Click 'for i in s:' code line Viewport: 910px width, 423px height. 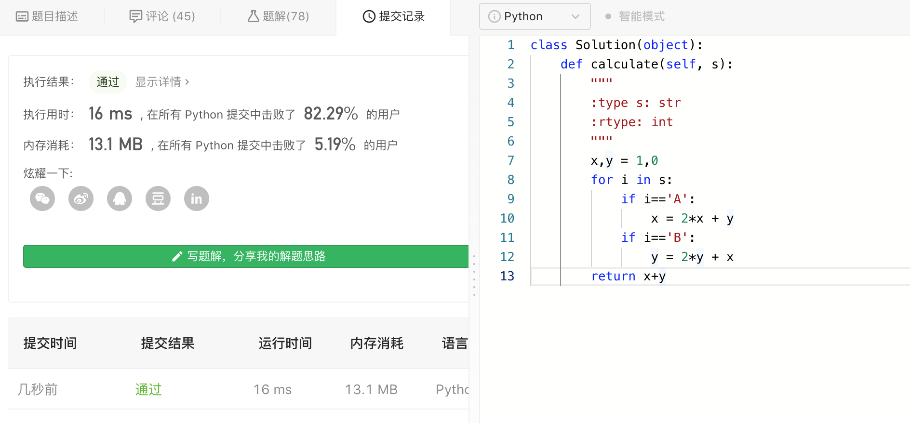[x=631, y=180]
